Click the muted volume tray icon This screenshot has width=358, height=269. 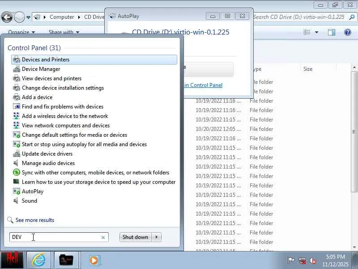(x=313, y=260)
